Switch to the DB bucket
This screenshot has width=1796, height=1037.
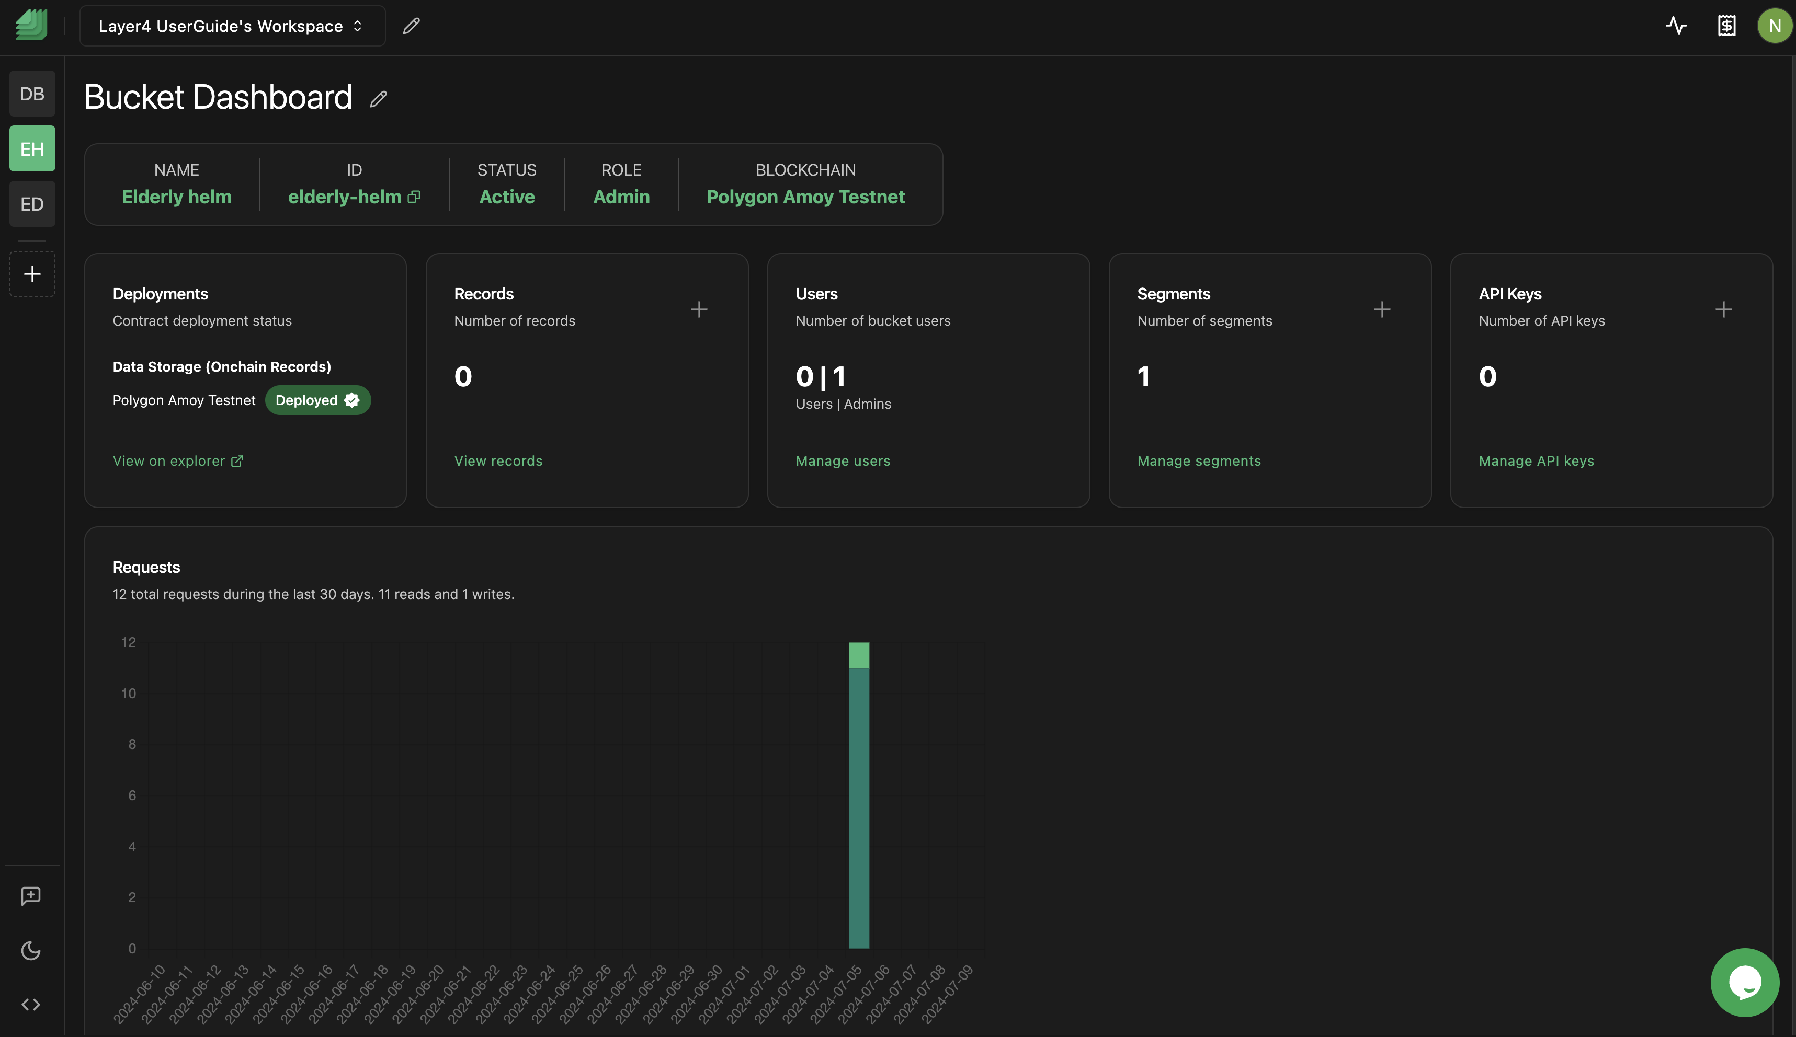32,94
